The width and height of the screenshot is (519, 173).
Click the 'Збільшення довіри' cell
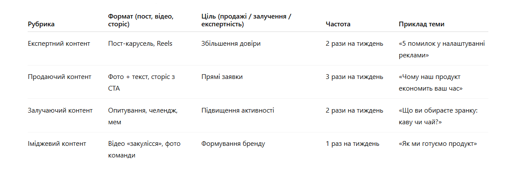(231, 44)
